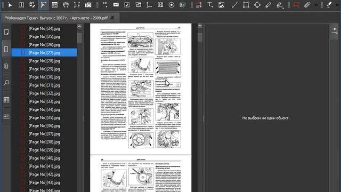Open the attachments panel sidebar icon
Viewport: 341px width, 192px height.
coord(6,66)
